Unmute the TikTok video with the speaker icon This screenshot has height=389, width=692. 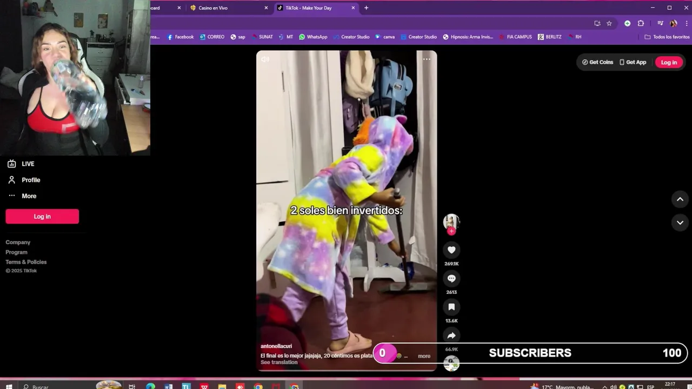(265, 59)
